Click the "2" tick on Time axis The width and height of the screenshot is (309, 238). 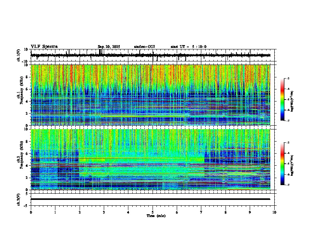(80, 212)
